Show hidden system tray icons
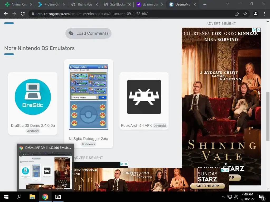Viewport: 270px width, 202px height. click(223, 197)
